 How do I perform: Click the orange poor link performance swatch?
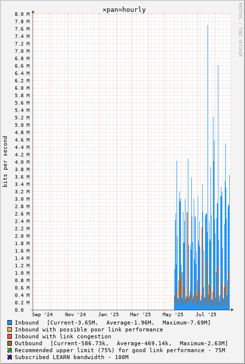[9, 329]
